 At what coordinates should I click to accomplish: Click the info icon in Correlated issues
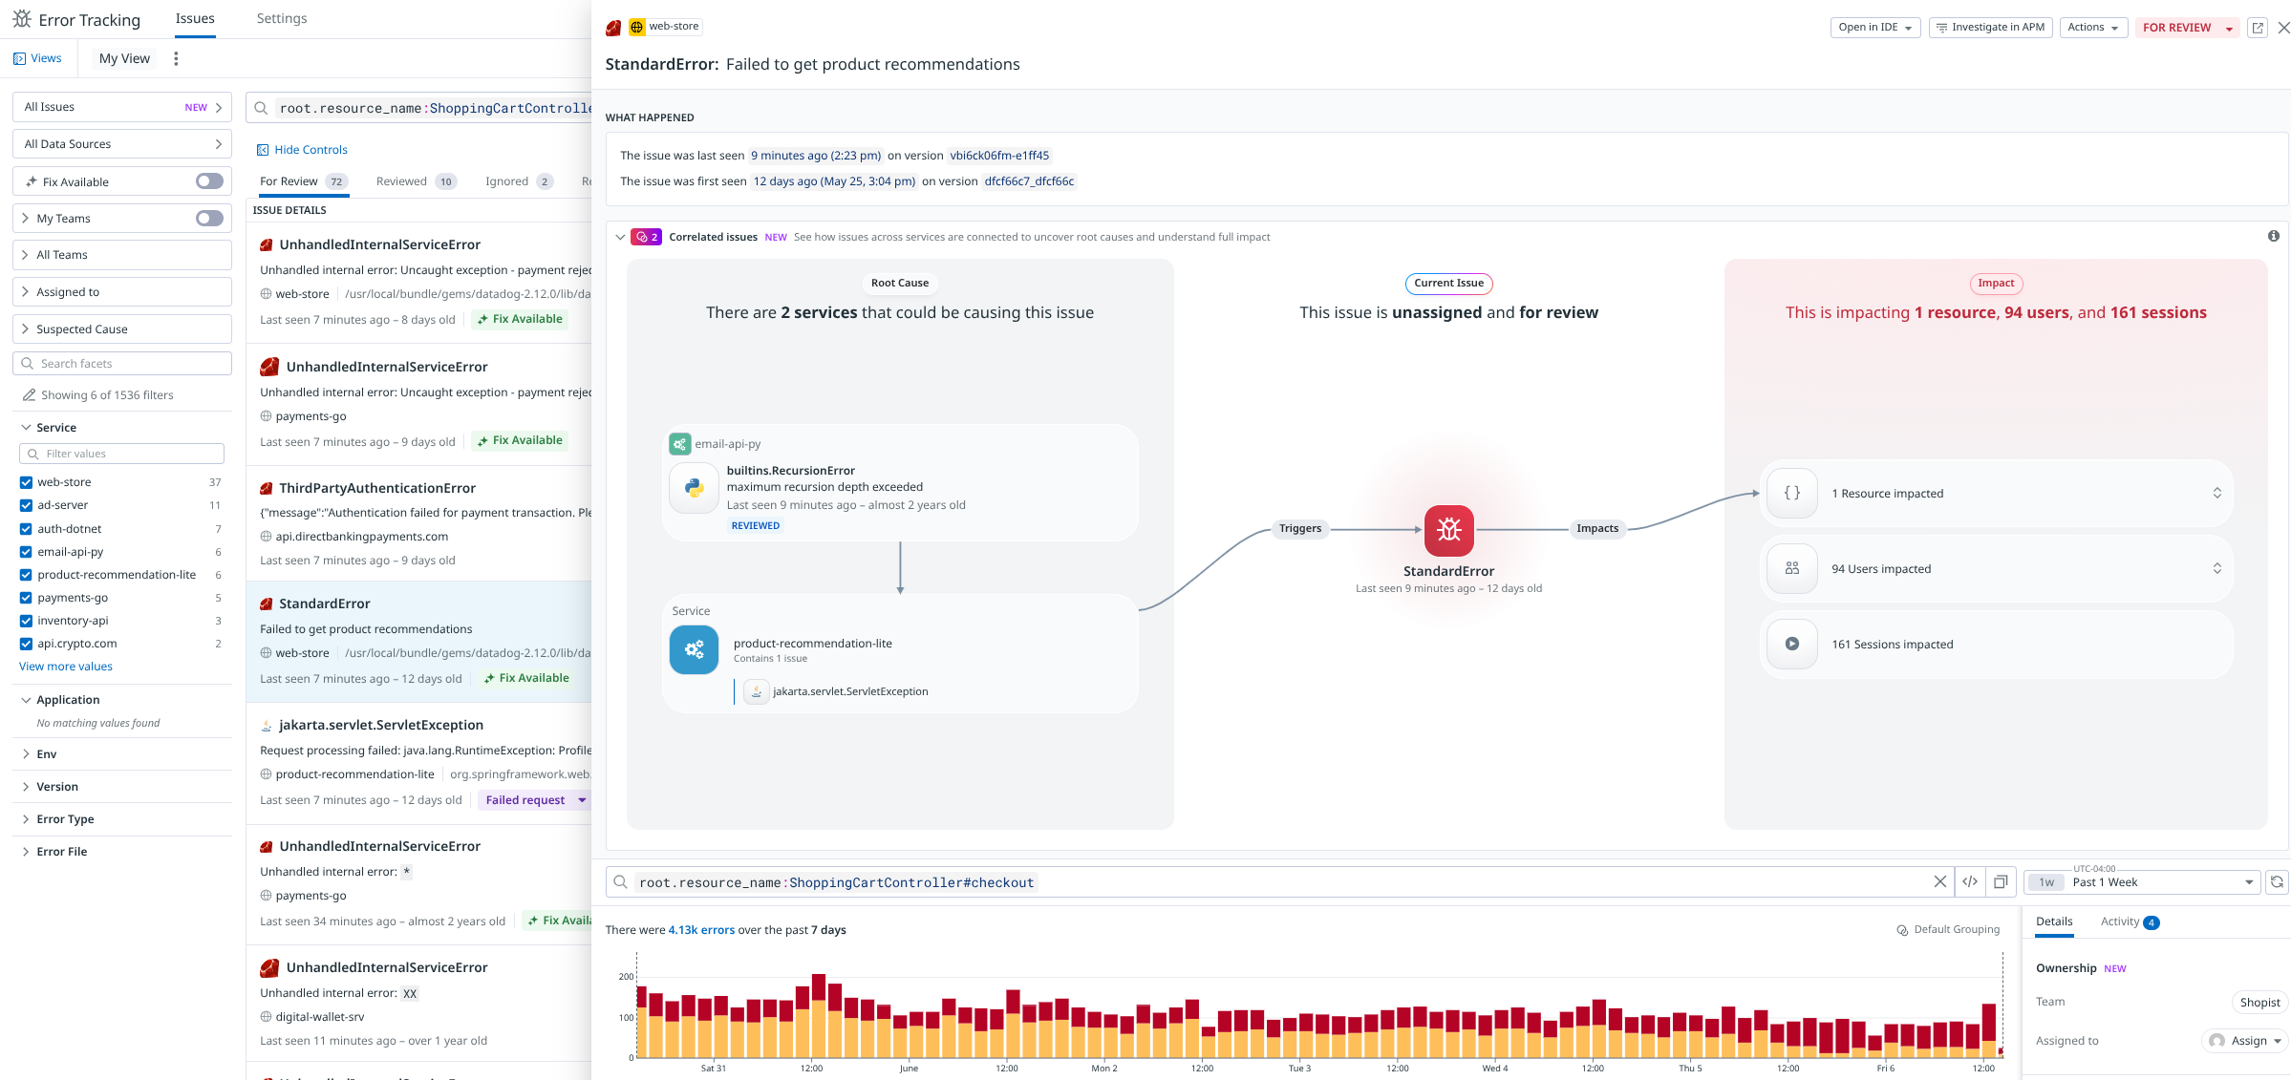tap(2273, 236)
